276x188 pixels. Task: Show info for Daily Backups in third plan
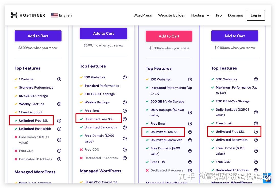(190, 113)
